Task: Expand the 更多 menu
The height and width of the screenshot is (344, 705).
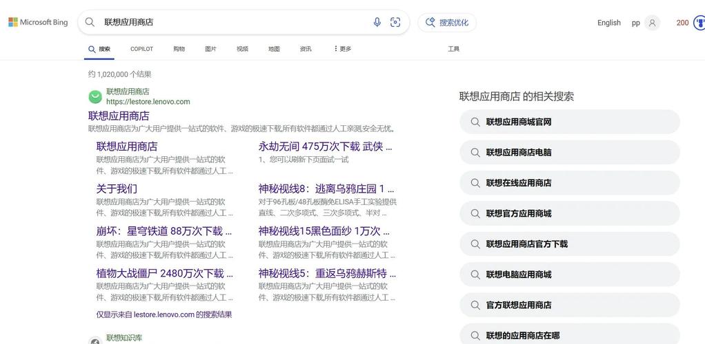Action: [x=343, y=49]
